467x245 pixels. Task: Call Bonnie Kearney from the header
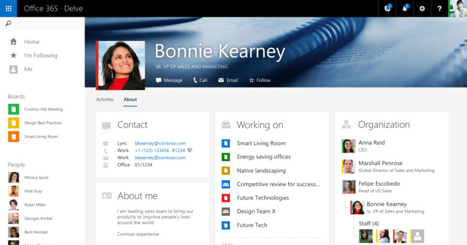pyautogui.click(x=200, y=80)
